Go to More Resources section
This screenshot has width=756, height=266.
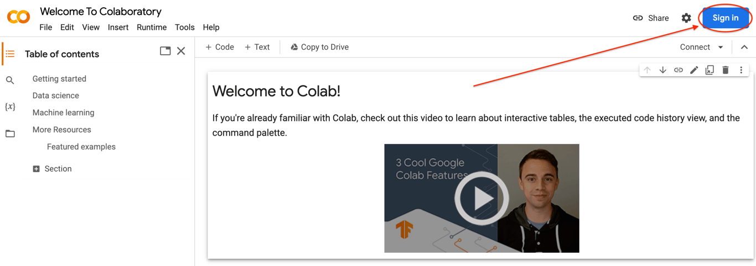(x=61, y=130)
